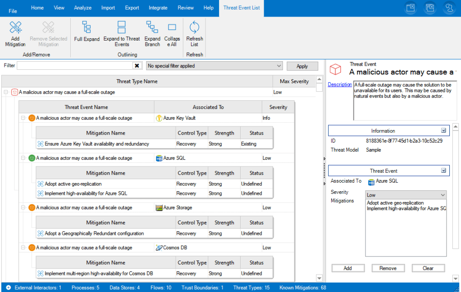
Task: Collapse the Threat Event section toggle
Action: pyautogui.click(x=443, y=171)
